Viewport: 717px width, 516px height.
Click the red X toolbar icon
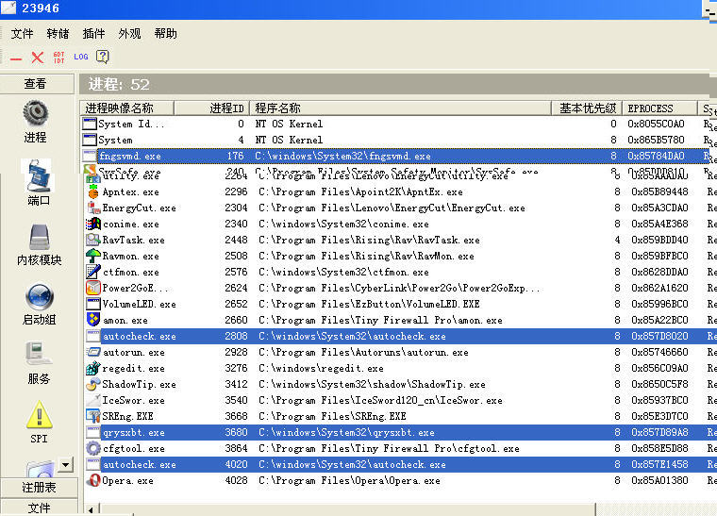[x=37, y=58]
